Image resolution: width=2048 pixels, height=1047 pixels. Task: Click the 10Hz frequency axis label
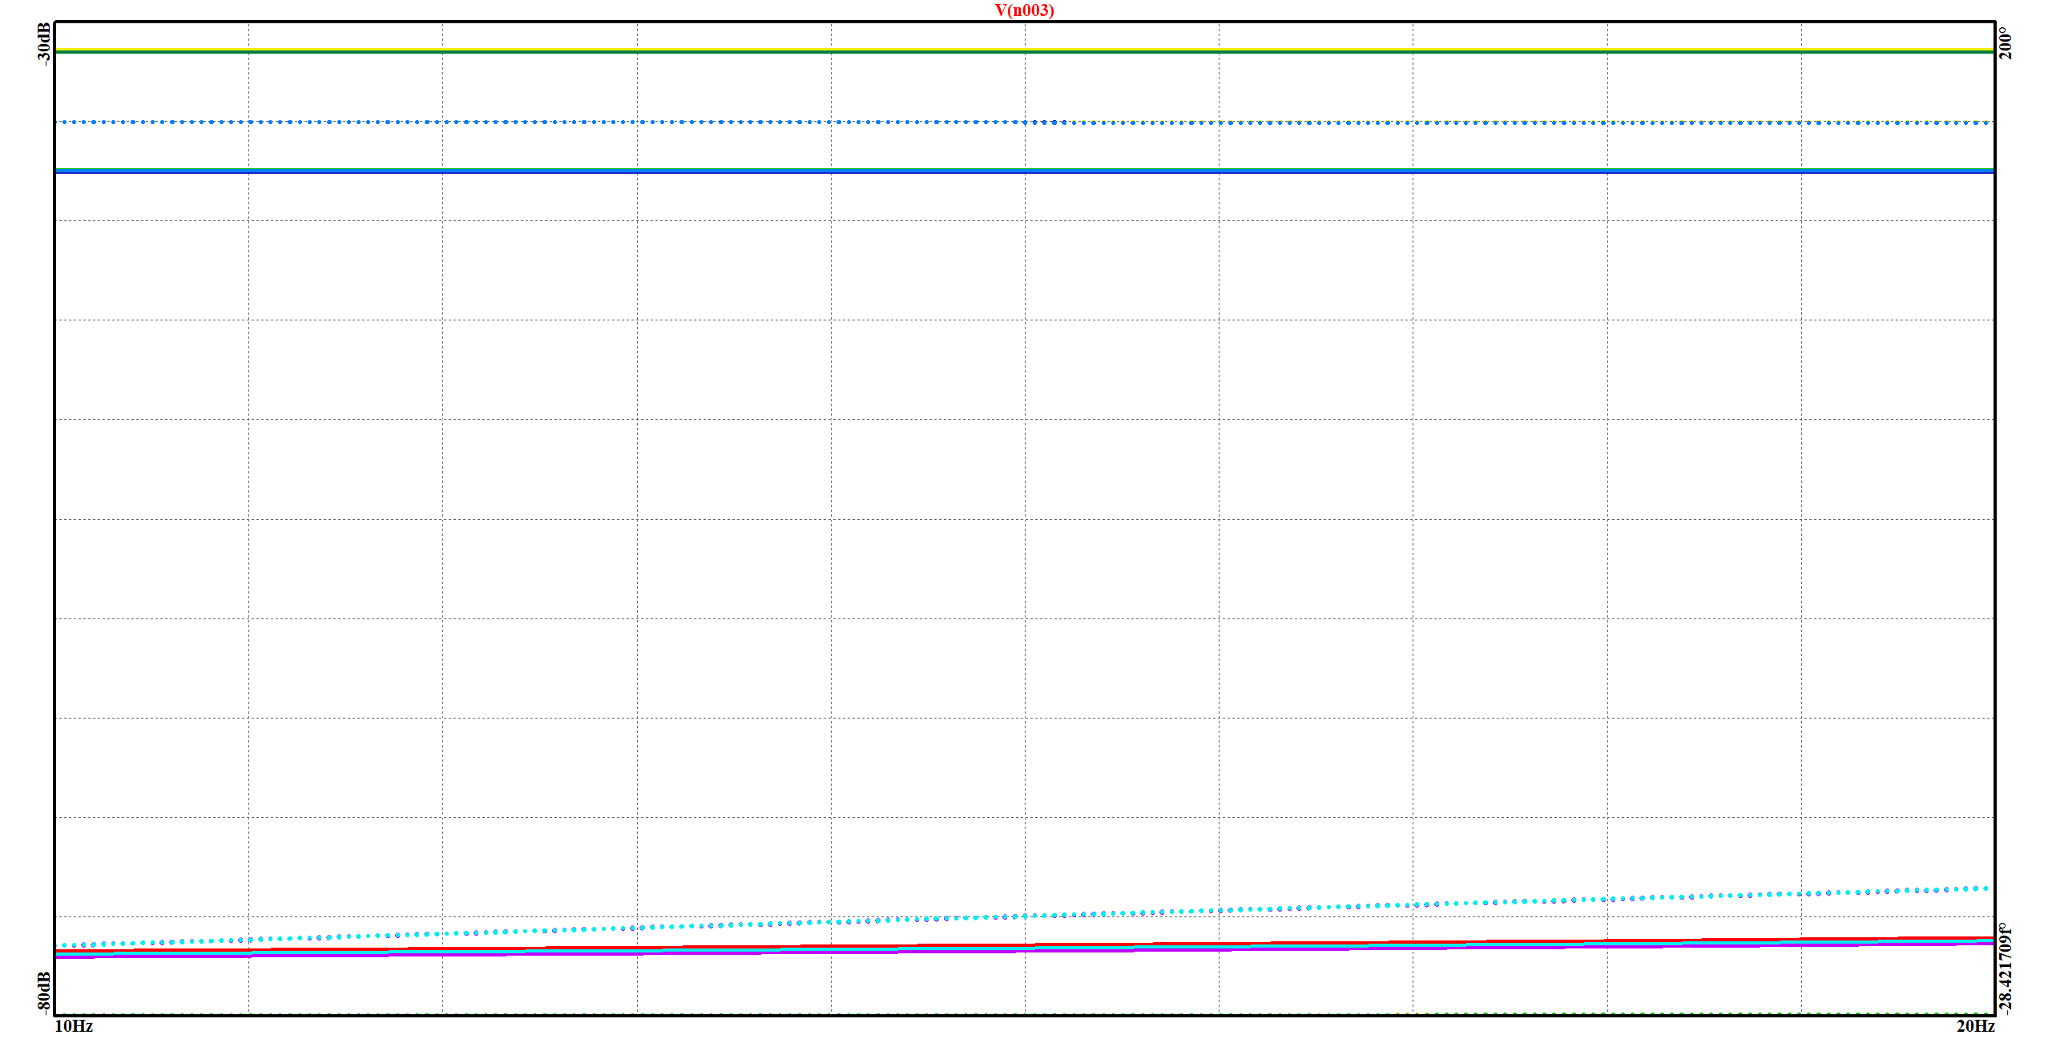73,1026
